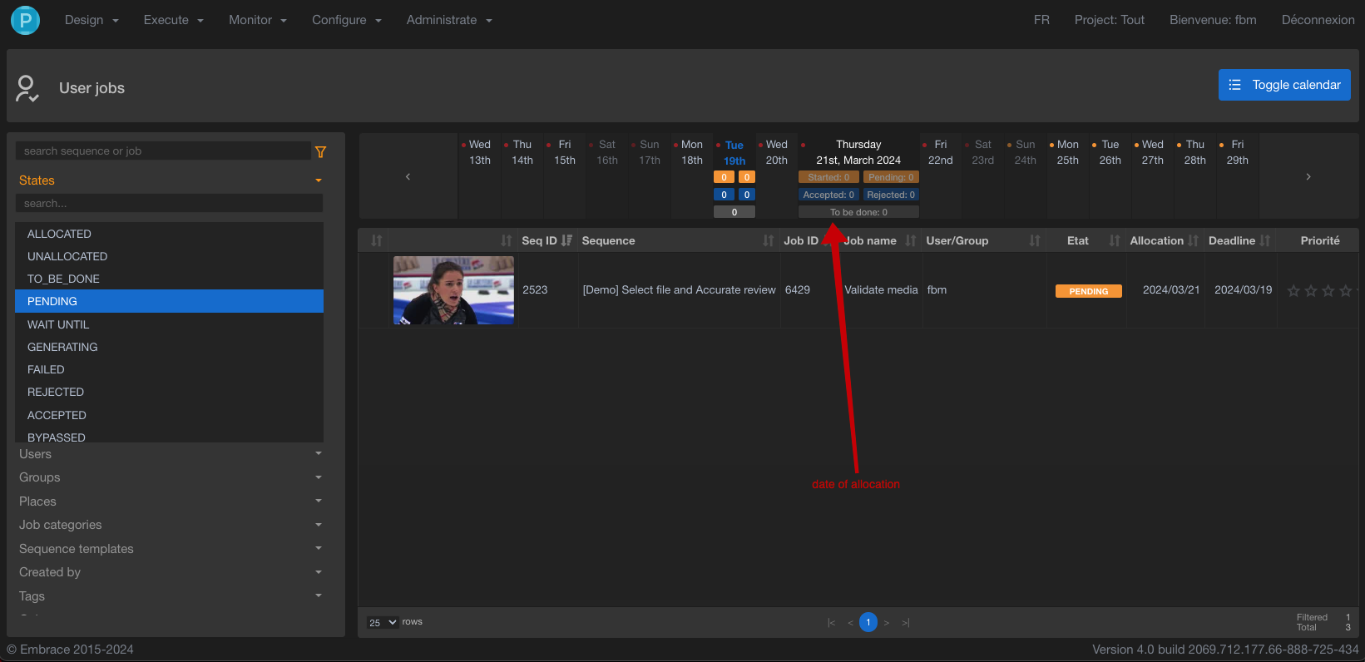The height and width of the screenshot is (662, 1365).
Task: Sort by Job name column icon
Action: (x=911, y=240)
